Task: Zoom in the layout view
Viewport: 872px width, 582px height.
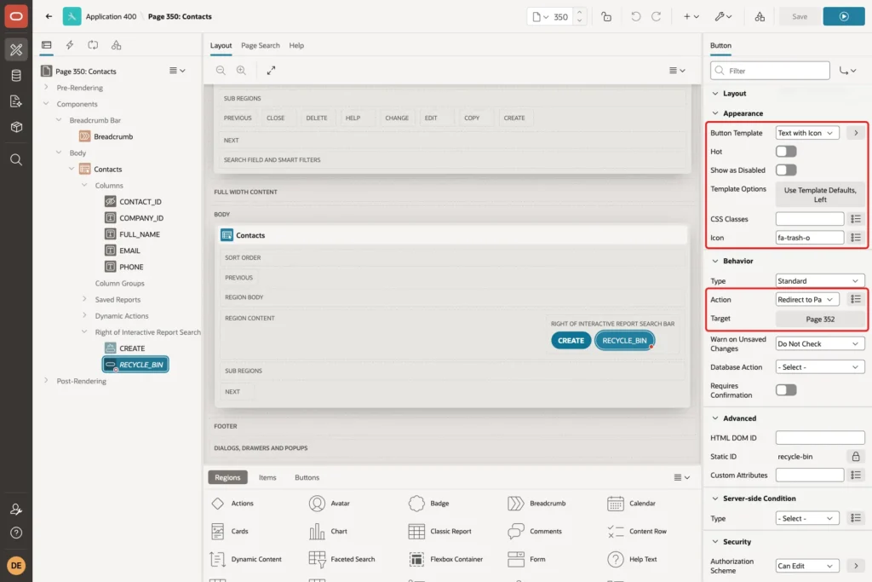Action: point(241,70)
